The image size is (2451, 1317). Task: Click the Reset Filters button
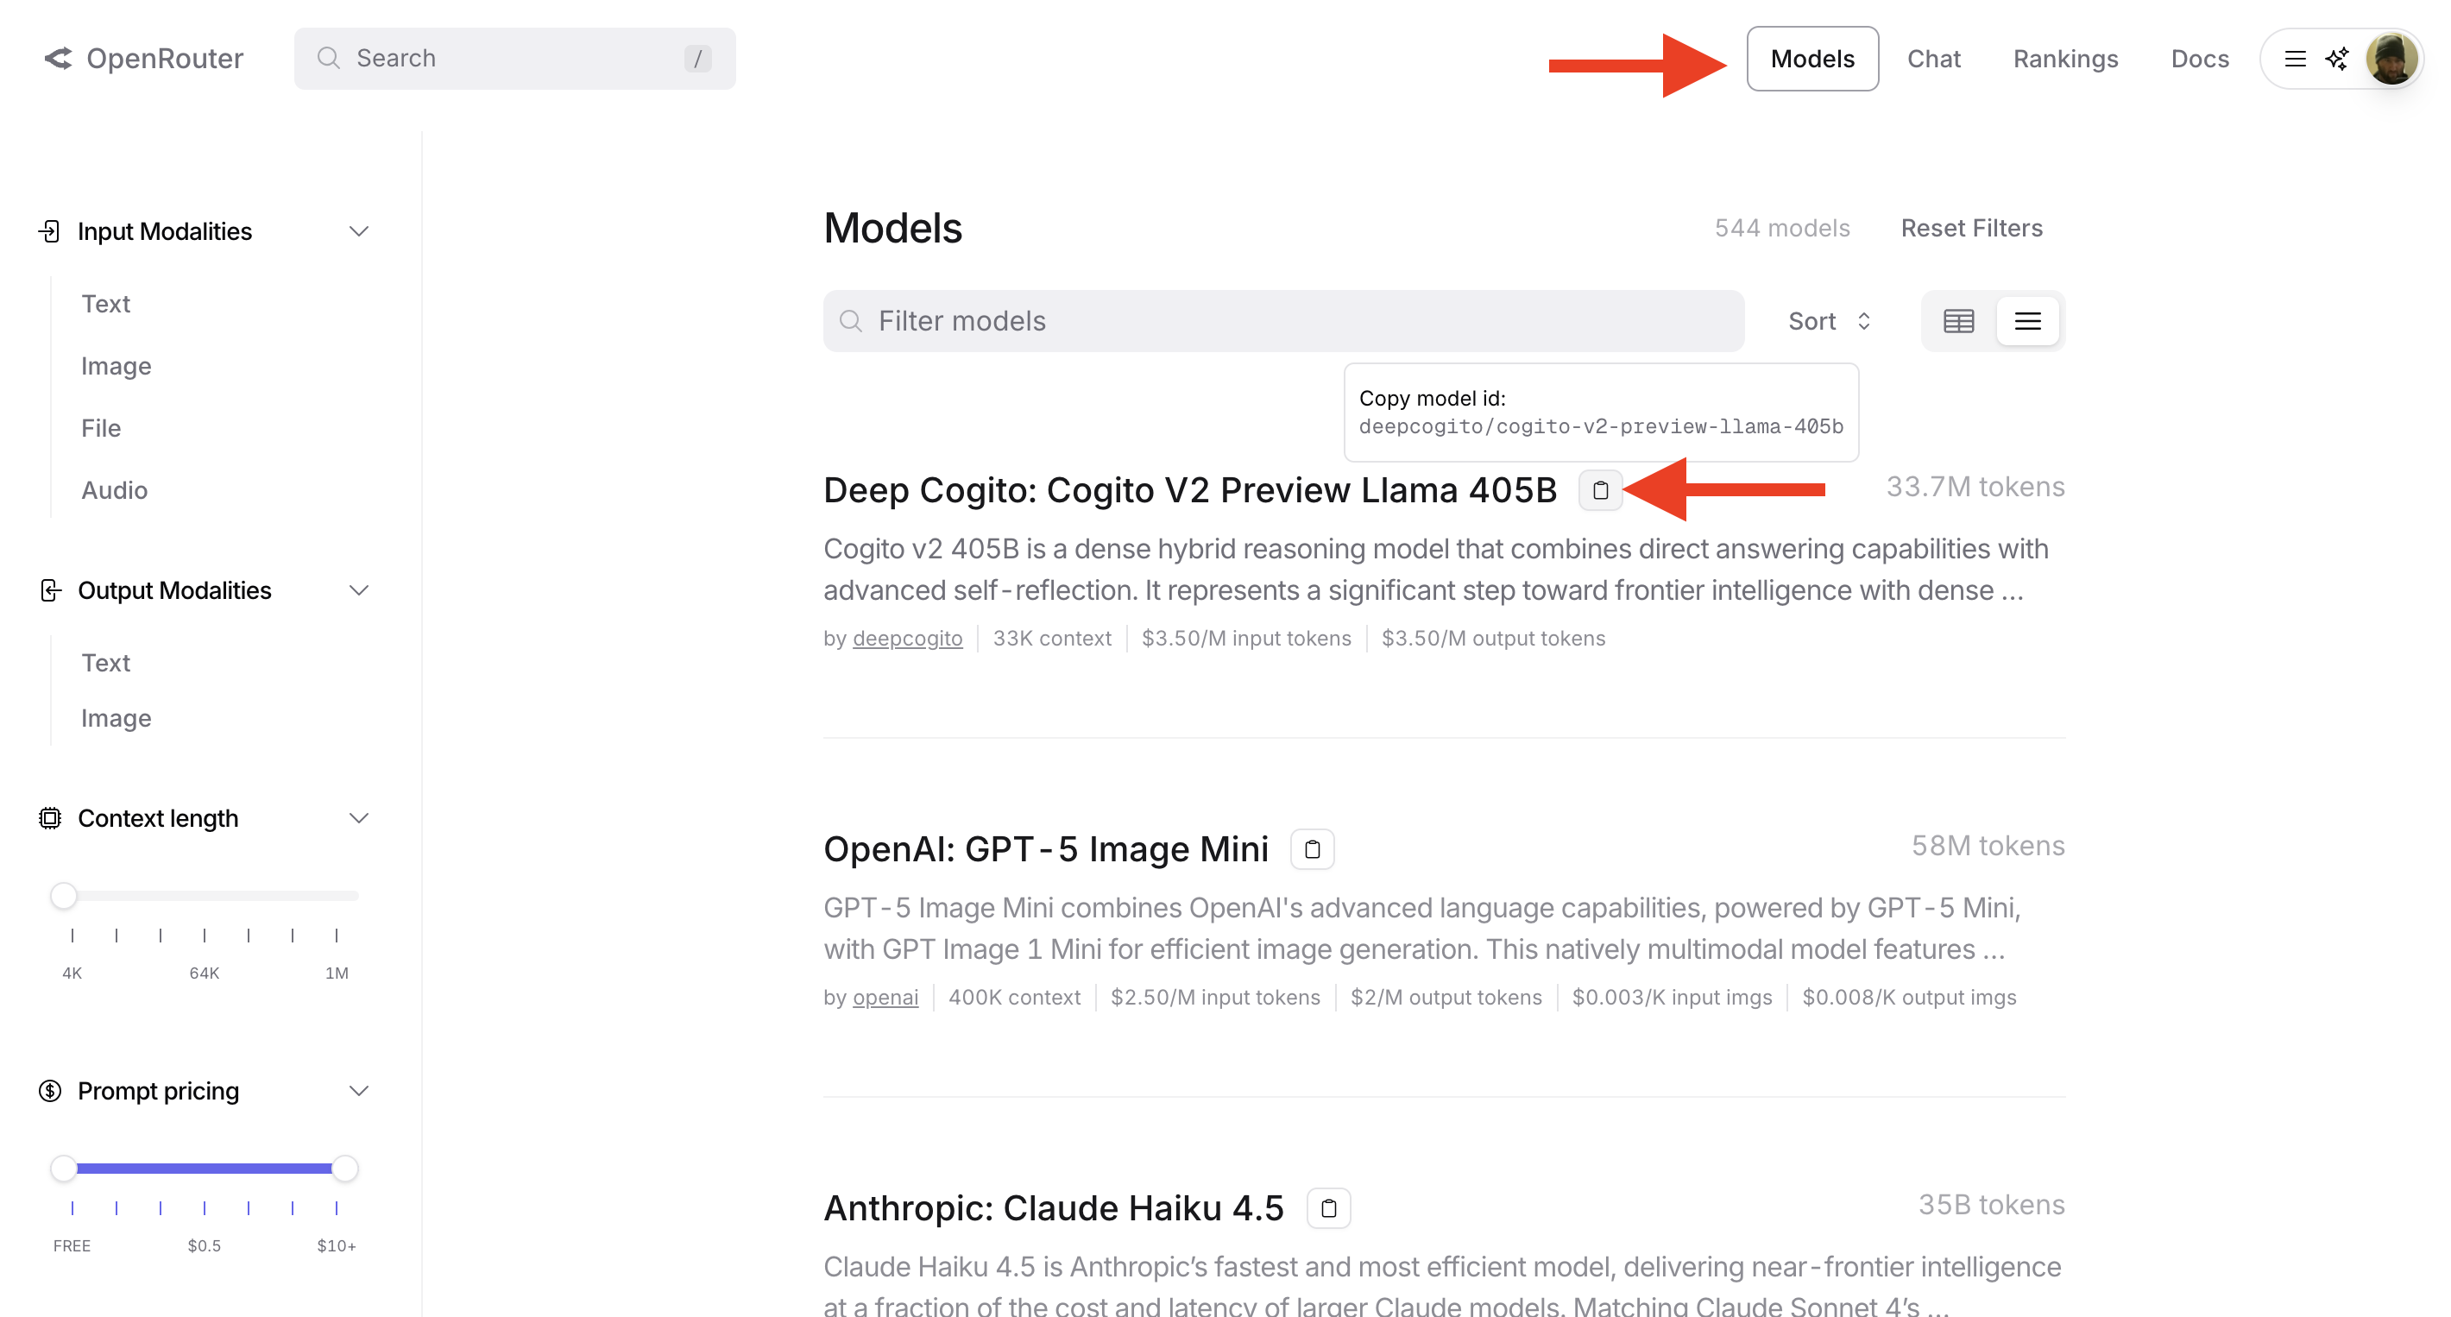[x=1970, y=228]
